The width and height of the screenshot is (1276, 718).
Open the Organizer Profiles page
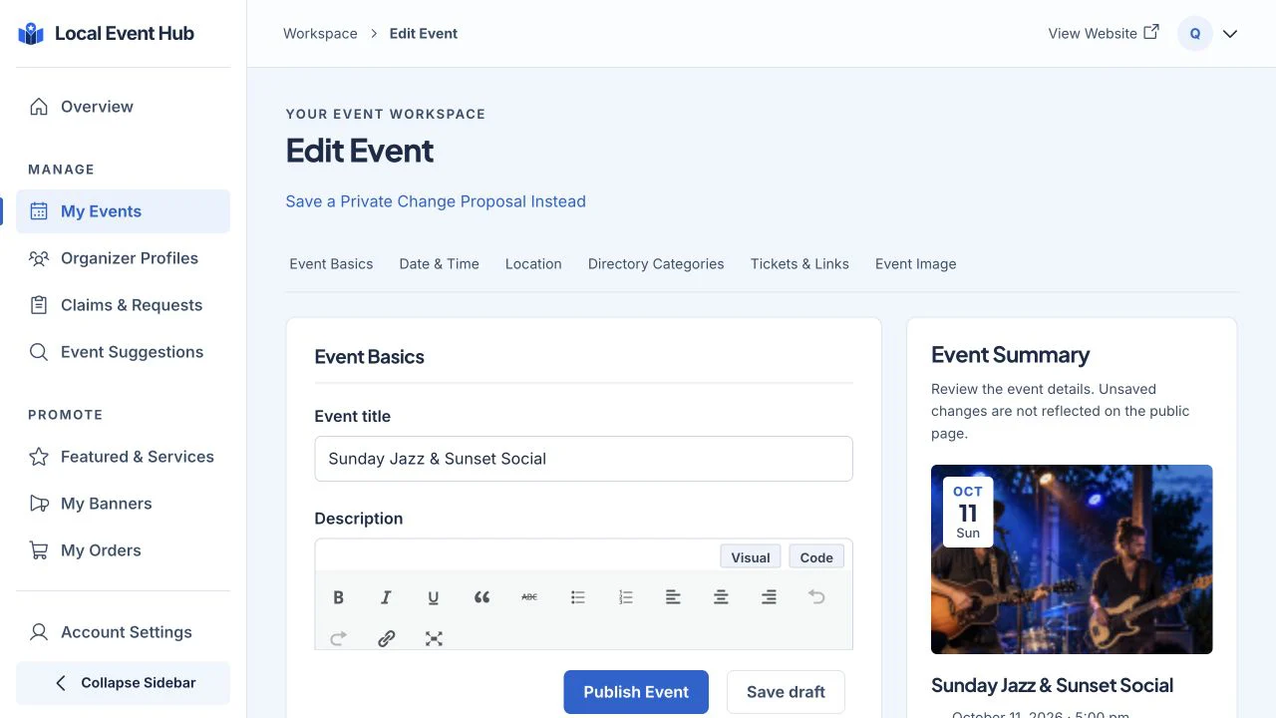[123, 258]
